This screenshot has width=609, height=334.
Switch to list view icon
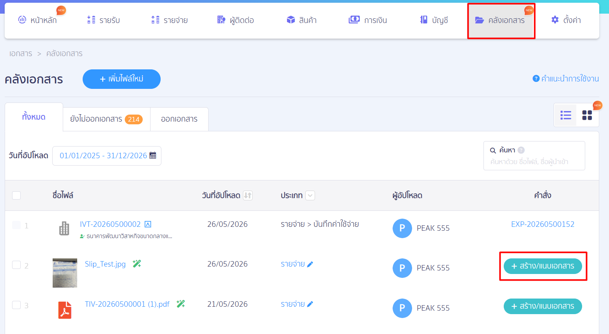(566, 115)
